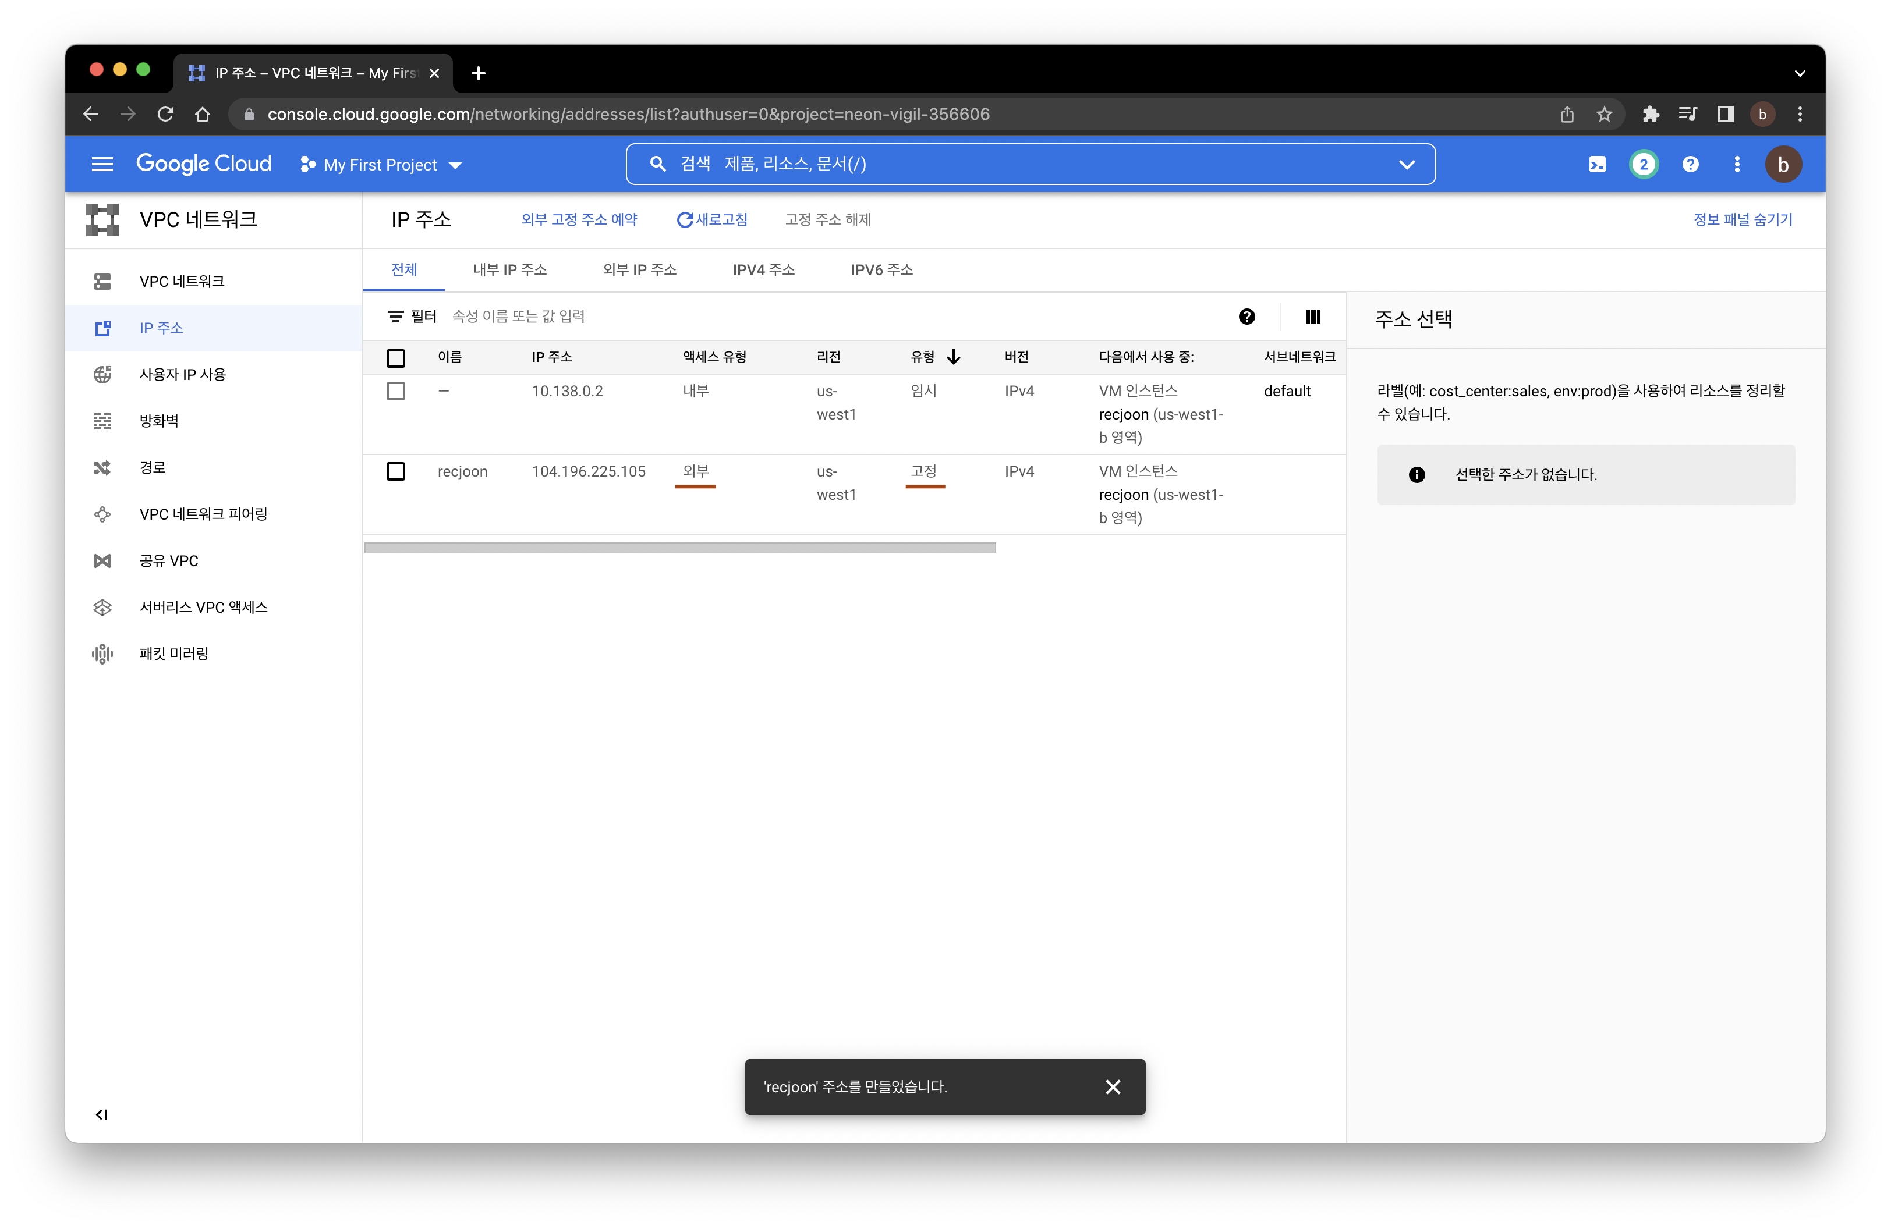Open Cloud Shell terminal icon

coord(1596,164)
